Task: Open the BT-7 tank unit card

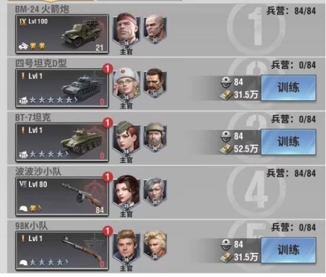Action: coord(62,142)
